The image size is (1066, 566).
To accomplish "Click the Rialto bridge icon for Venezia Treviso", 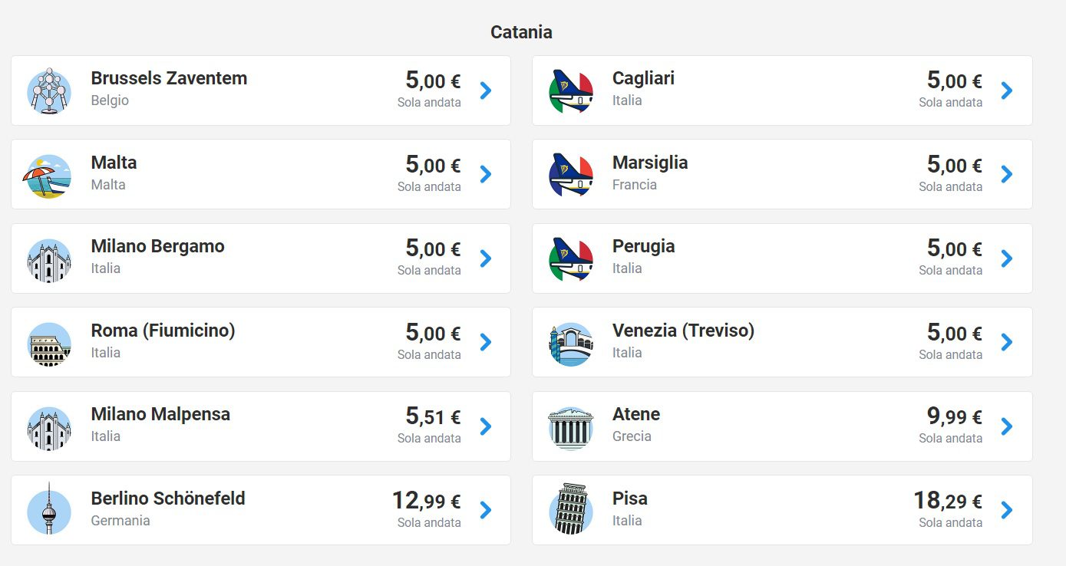I will coord(569,342).
